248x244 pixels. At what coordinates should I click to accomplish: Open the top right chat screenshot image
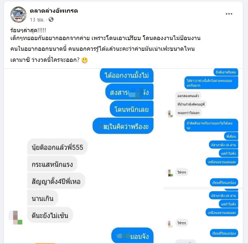pos(203,128)
